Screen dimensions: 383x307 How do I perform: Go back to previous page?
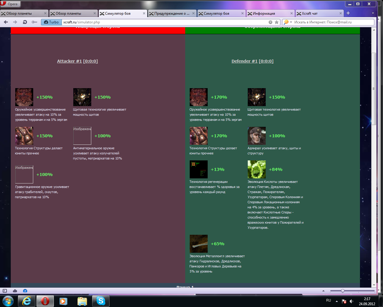(x=6, y=22)
